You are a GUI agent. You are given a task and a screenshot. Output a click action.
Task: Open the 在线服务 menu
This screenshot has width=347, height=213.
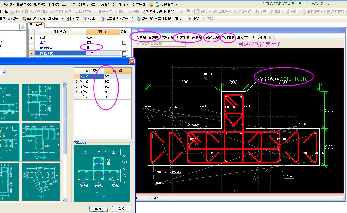[x=106, y=5]
